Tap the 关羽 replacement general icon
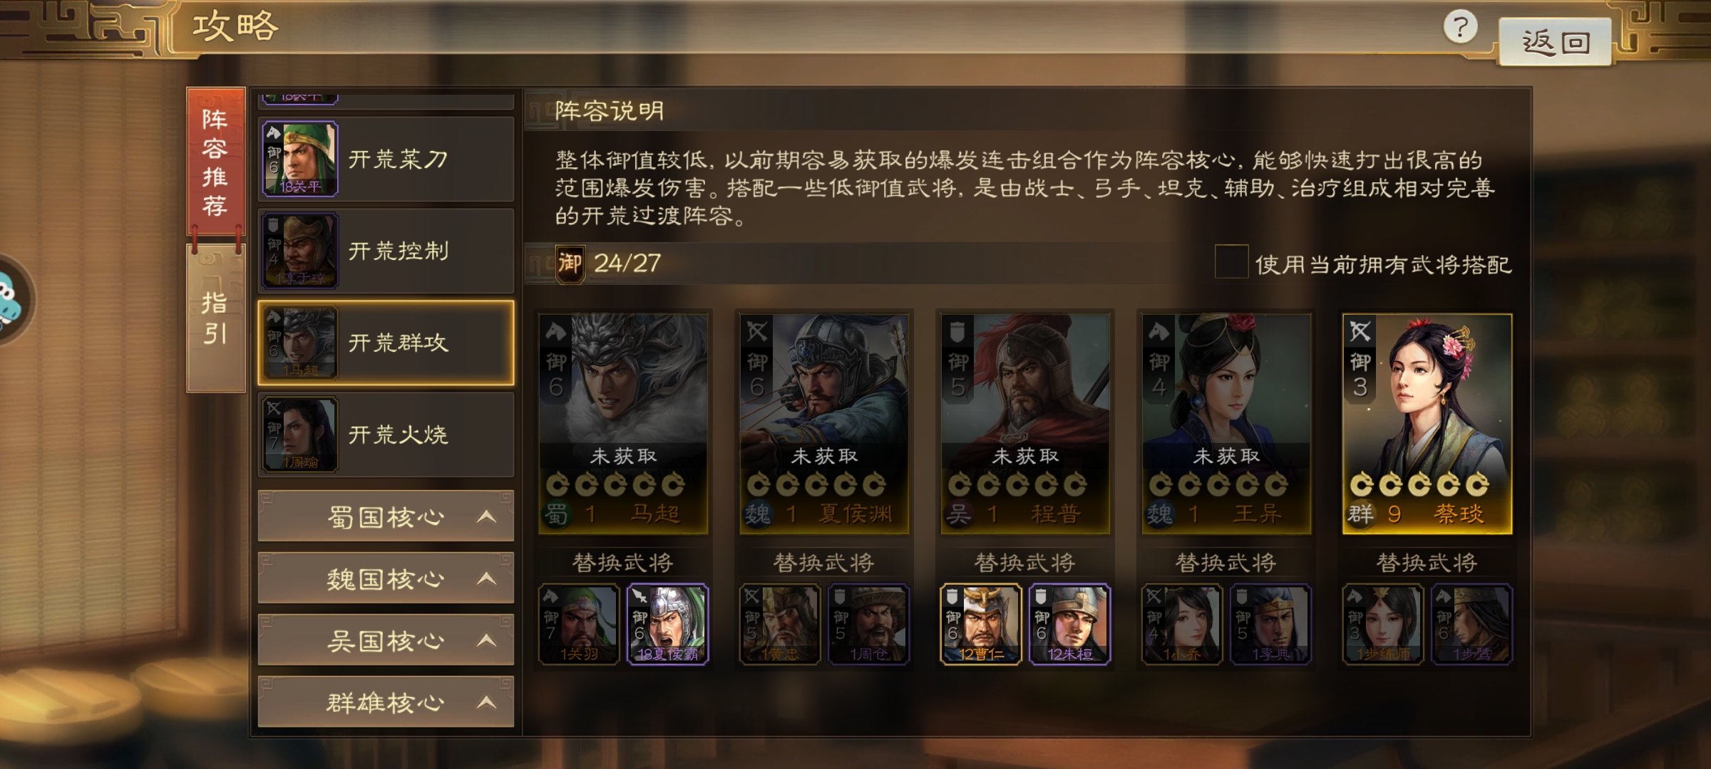This screenshot has height=769, width=1711. click(579, 624)
